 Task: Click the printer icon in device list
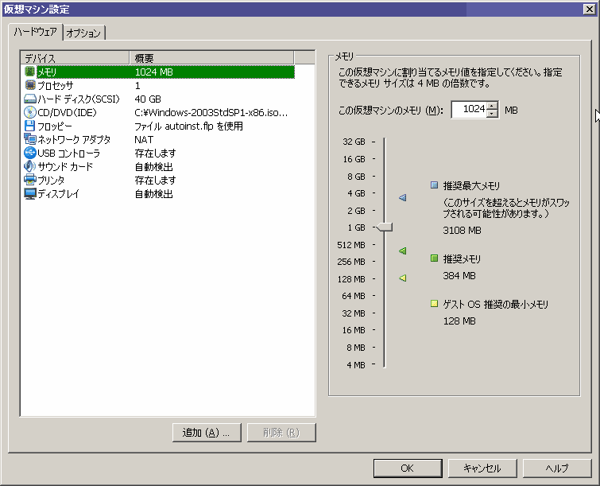click(30, 180)
